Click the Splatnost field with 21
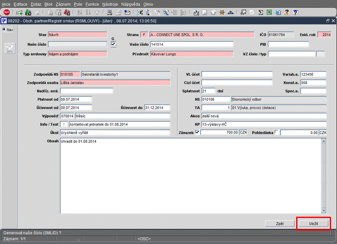 pos(208,91)
